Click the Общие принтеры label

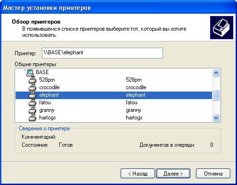click(36, 64)
